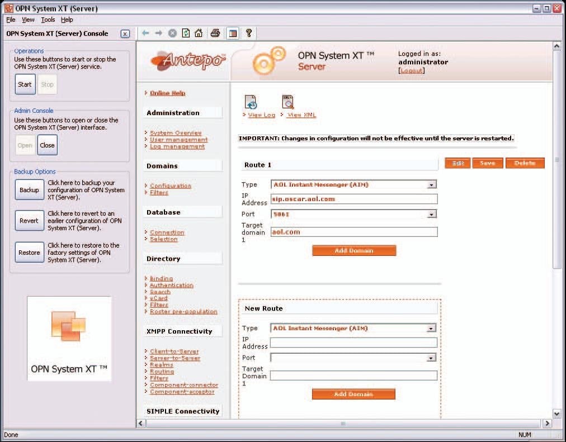Image resolution: width=566 pixels, height=442 pixels.
Task: Close the Server Console pane with the X icon
Action: coord(125,34)
